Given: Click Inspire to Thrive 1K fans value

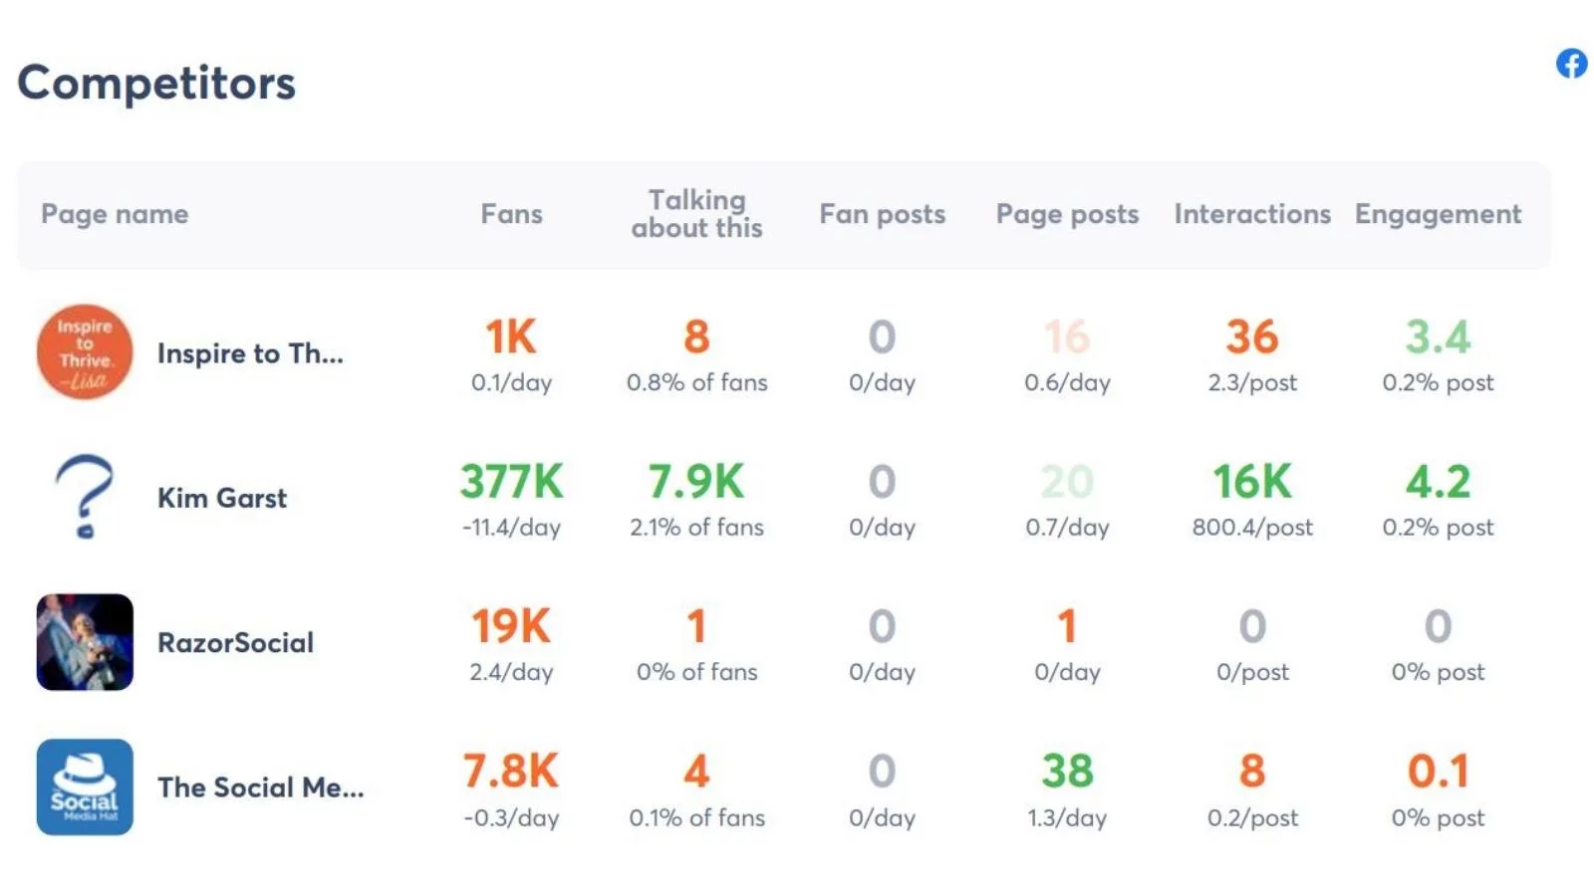Looking at the screenshot, I should (x=511, y=337).
